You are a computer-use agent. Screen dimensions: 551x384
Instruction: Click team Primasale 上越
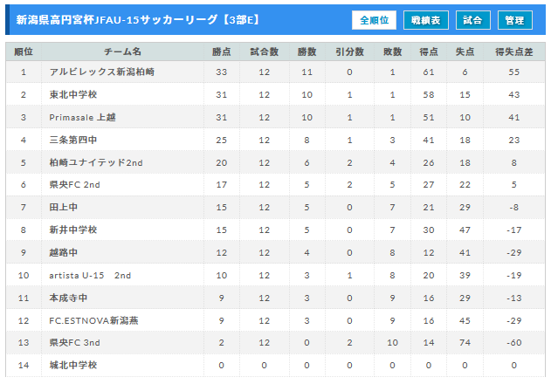point(82,117)
